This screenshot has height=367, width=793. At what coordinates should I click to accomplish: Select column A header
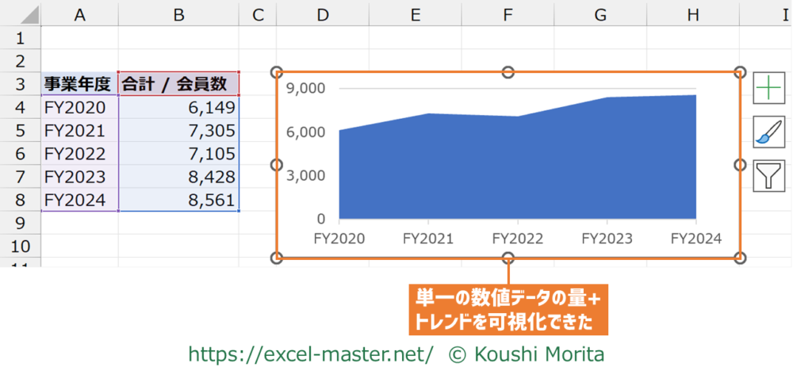79,13
